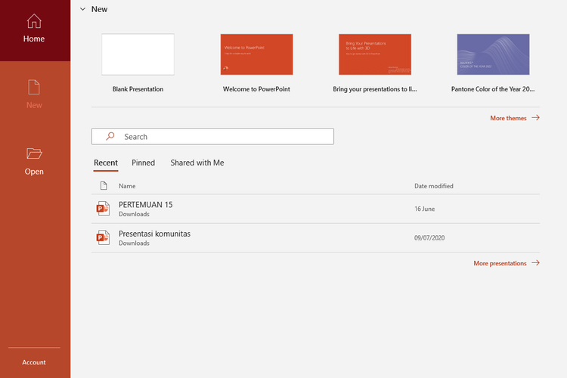The image size is (567, 378).
Task: Collapse the New section chevron
Action: (x=82, y=9)
